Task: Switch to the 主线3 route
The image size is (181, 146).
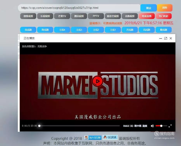Action: [x=79, y=30]
